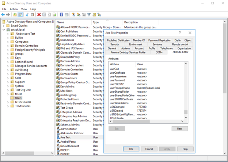Open the View menu
The height and width of the screenshot is (162, 228).
(24, 9)
